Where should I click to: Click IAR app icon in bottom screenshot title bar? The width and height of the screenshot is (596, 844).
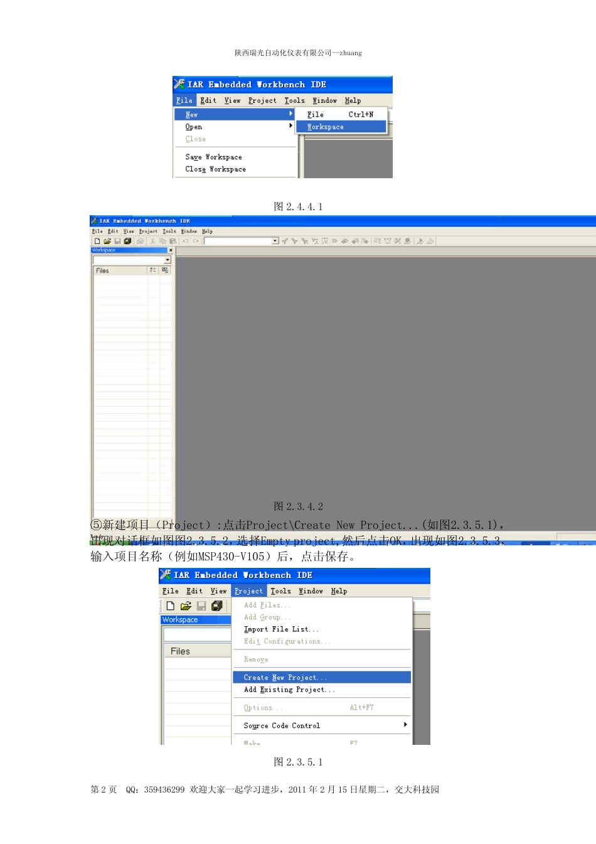pyautogui.click(x=166, y=575)
